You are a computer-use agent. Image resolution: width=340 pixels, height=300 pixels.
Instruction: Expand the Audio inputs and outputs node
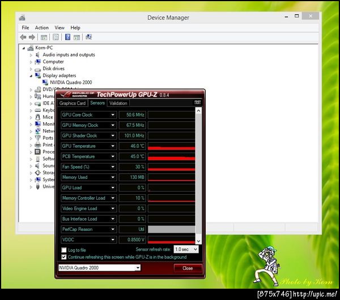31,55
